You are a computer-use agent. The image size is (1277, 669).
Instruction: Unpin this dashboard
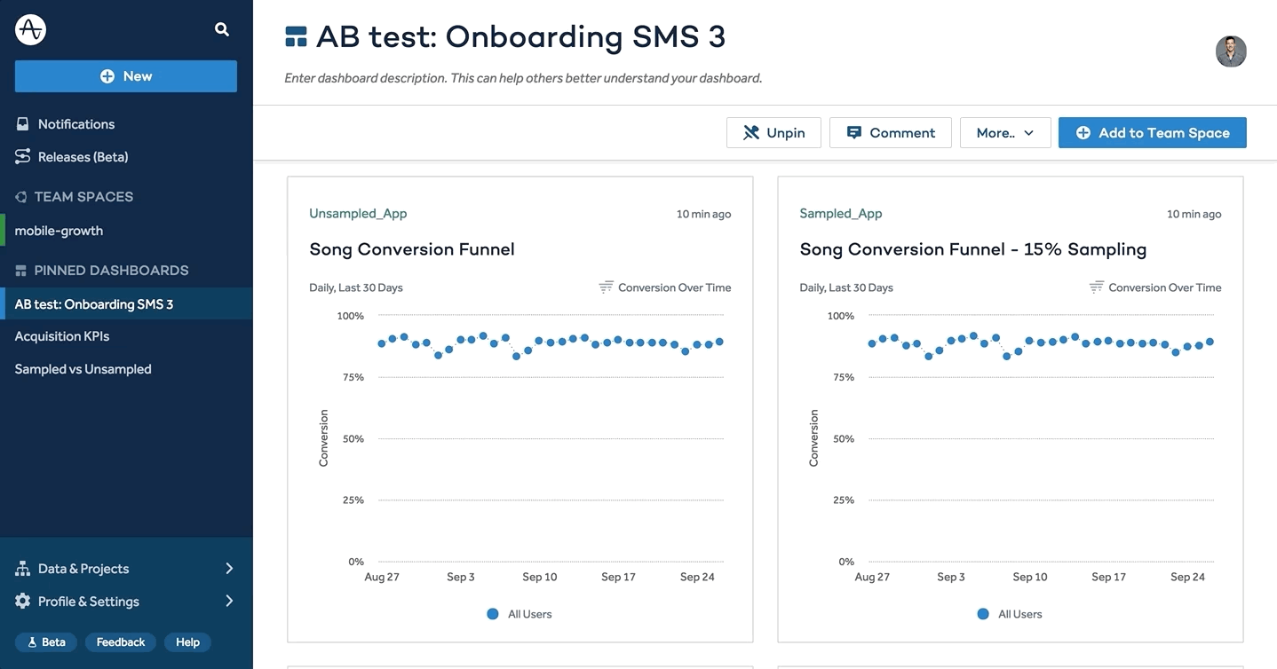773,133
